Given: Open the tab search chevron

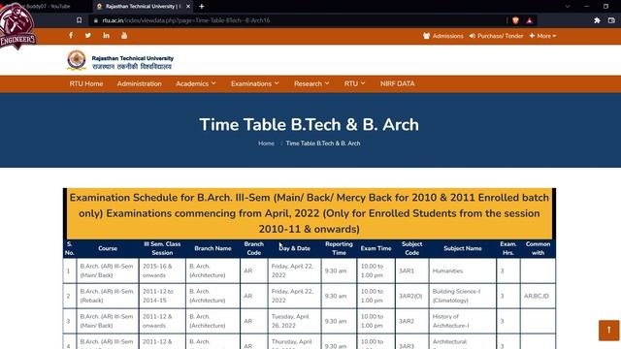Looking at the screenshot, I should click(x=568, y=7).
